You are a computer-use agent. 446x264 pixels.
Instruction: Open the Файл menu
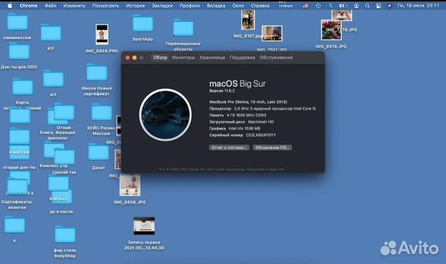point(50,6)
